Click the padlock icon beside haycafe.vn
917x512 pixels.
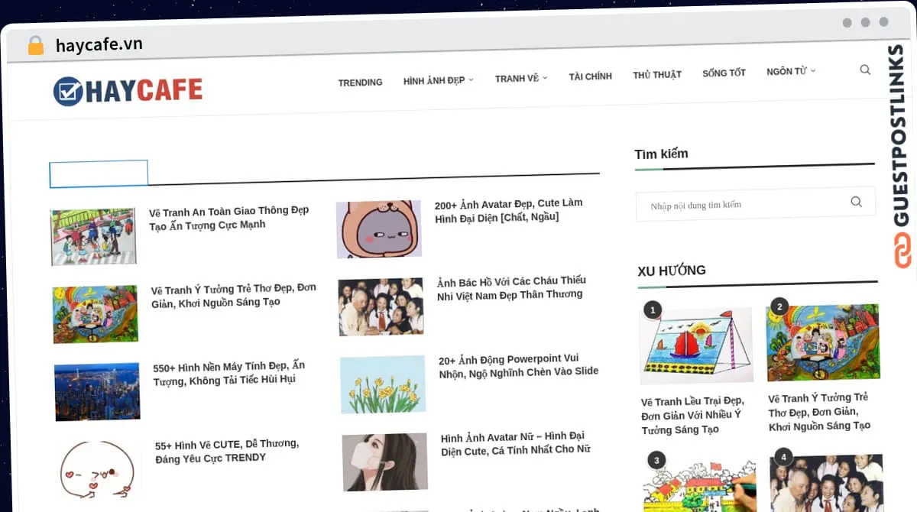pos(35,45)
